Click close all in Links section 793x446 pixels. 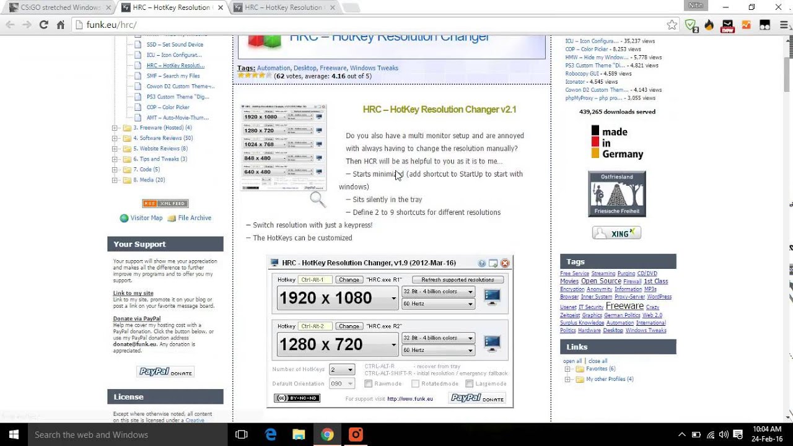pos(598,361)
